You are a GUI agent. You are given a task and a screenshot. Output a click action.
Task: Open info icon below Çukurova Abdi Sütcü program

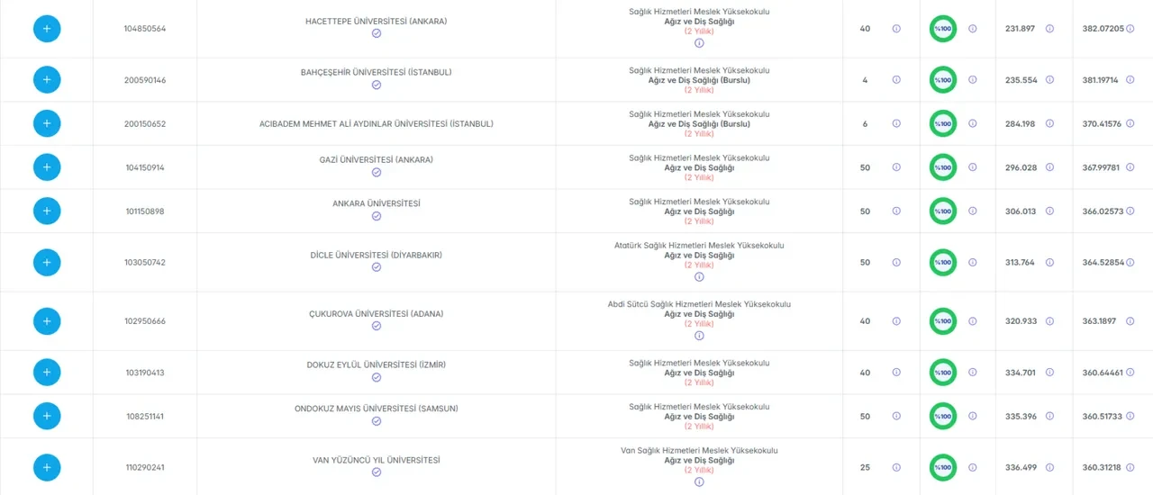pos(699,336)
